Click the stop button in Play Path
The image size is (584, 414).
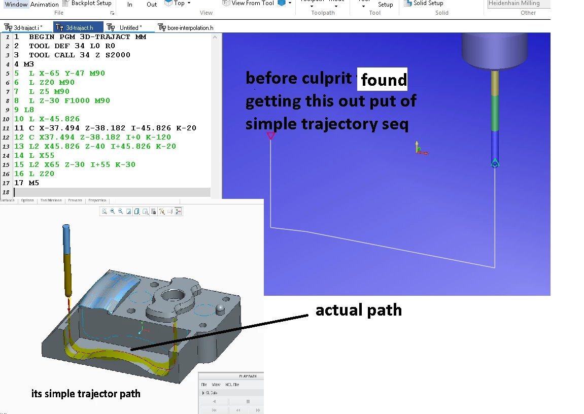pos(248,401)
